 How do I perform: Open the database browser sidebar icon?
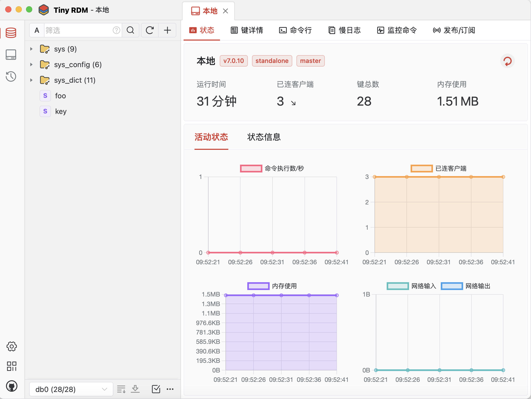coord(11,33)
